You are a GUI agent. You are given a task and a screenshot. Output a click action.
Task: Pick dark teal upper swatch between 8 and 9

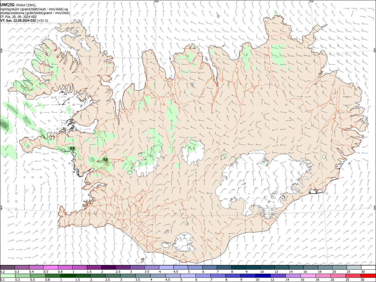tap(238, 267)
